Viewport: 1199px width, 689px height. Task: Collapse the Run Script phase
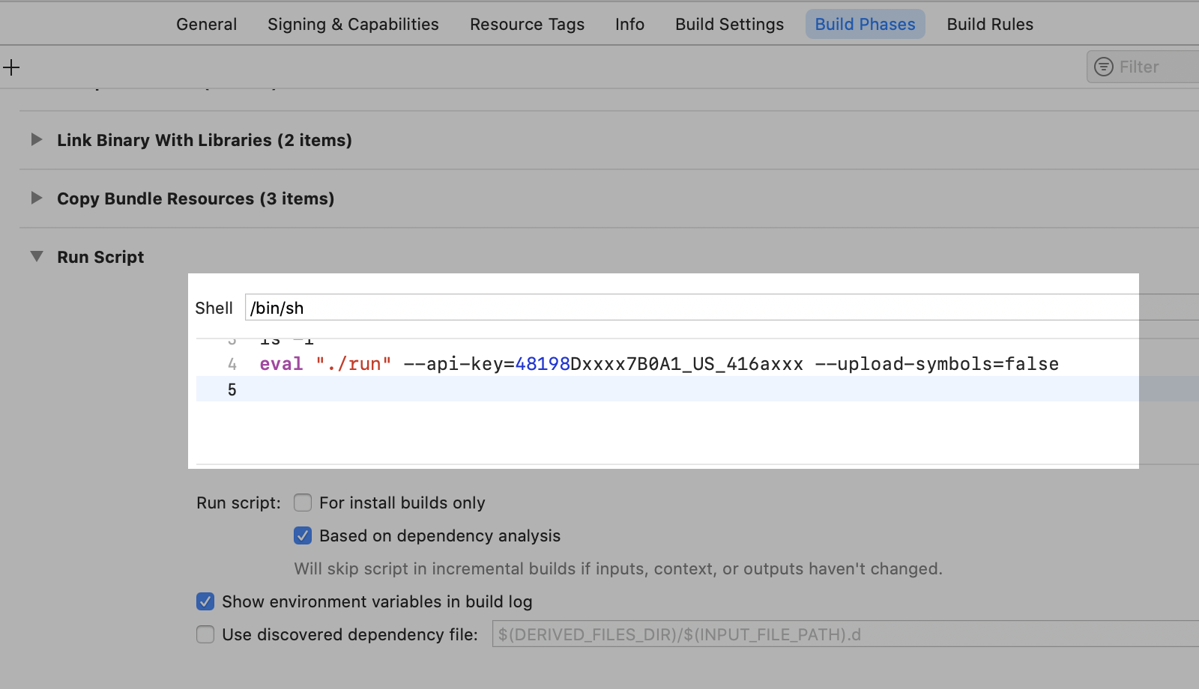click(36, 257)
